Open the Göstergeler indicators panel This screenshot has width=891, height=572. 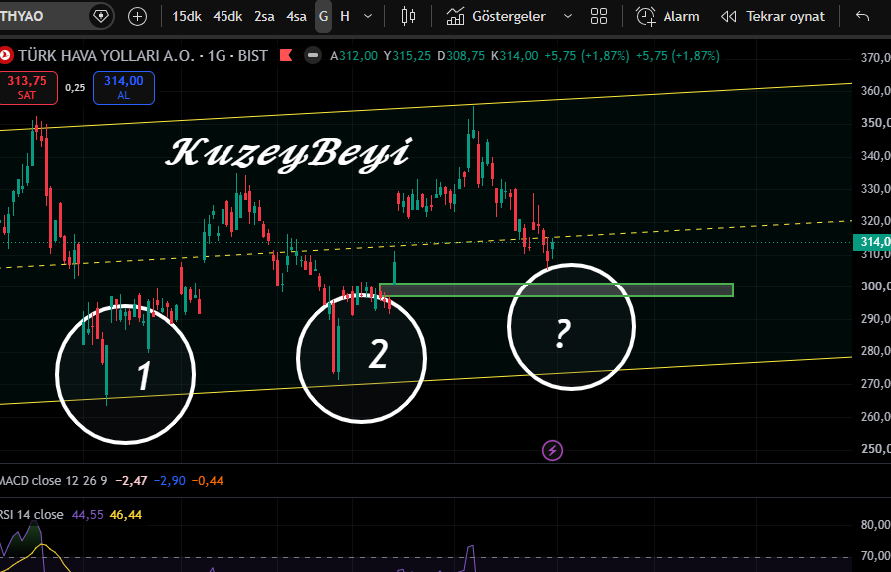pos(496,17)
